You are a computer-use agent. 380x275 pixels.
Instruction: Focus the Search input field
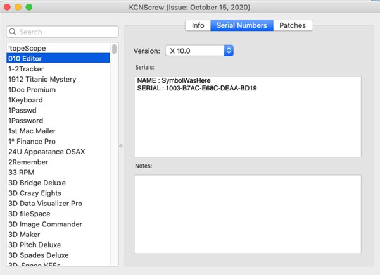[62, 32]
